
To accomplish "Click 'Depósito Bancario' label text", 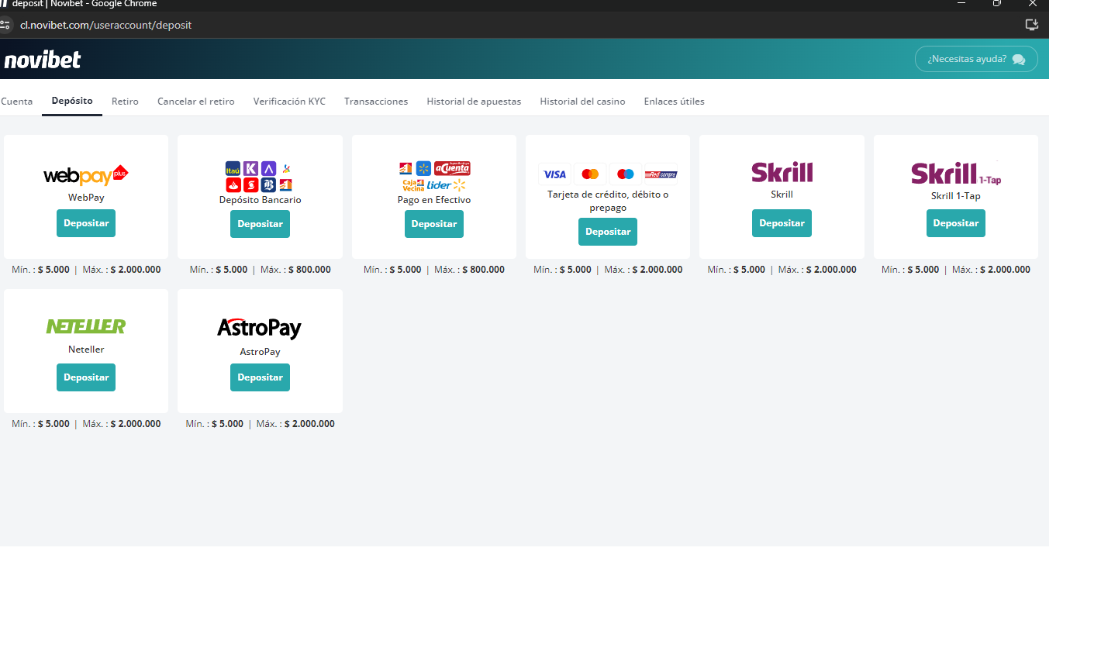I will pos(260,200).
